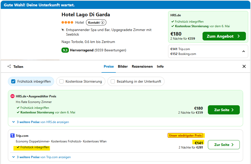
Task: Click the HRS.de red logo icon
Action: click(12, 96)
